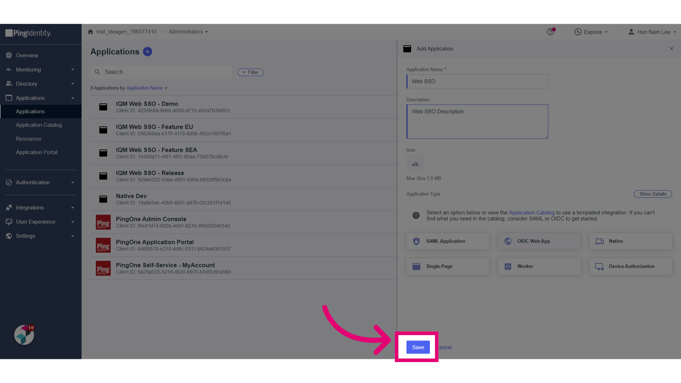Expand the Integrations menu

[73, 207]
